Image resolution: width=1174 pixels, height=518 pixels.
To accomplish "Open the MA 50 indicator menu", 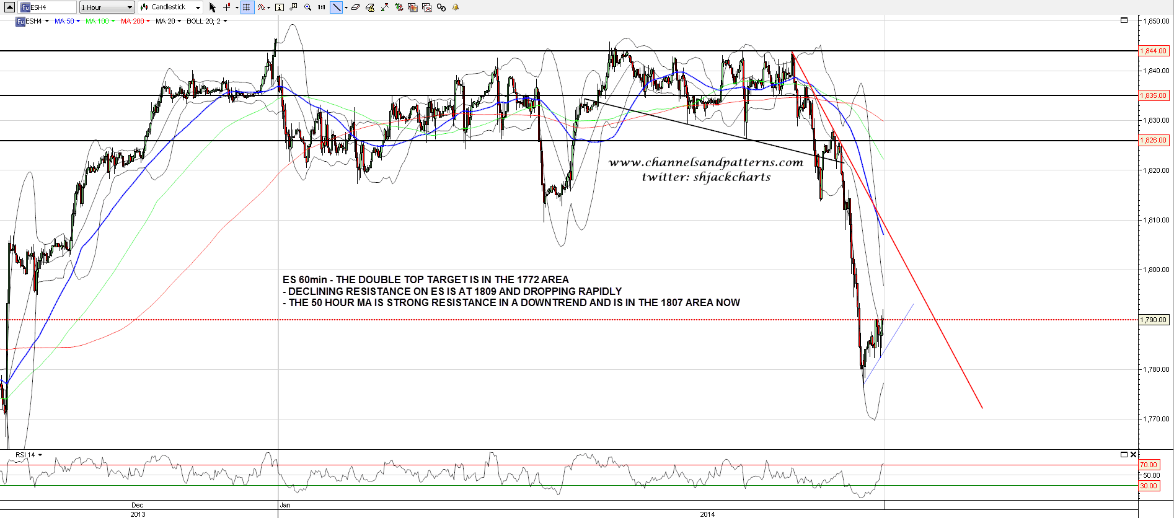I will click(x=77, y=21).
